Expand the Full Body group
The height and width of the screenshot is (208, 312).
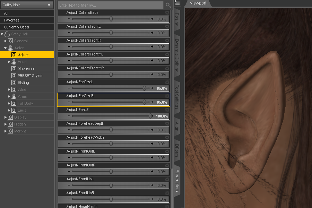pos(9,104)
